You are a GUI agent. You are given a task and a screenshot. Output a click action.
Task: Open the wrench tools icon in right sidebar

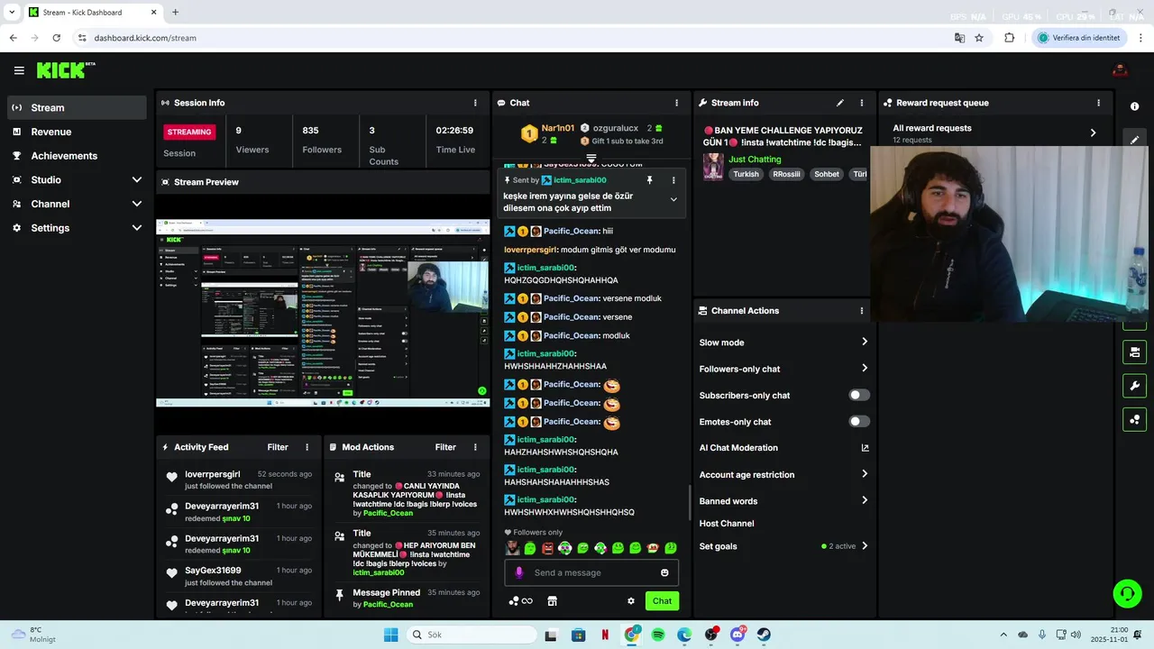1134,386
